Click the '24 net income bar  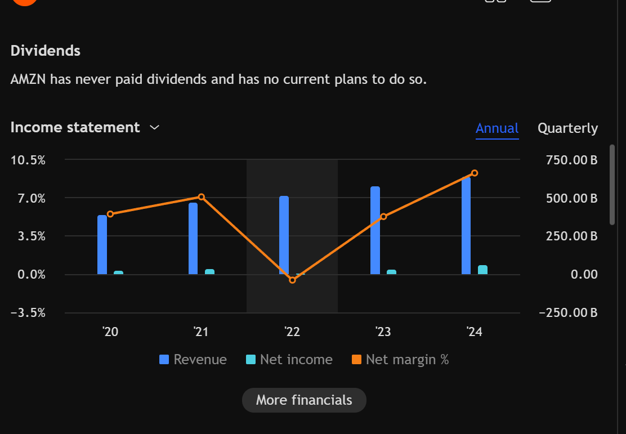(482, 270)
